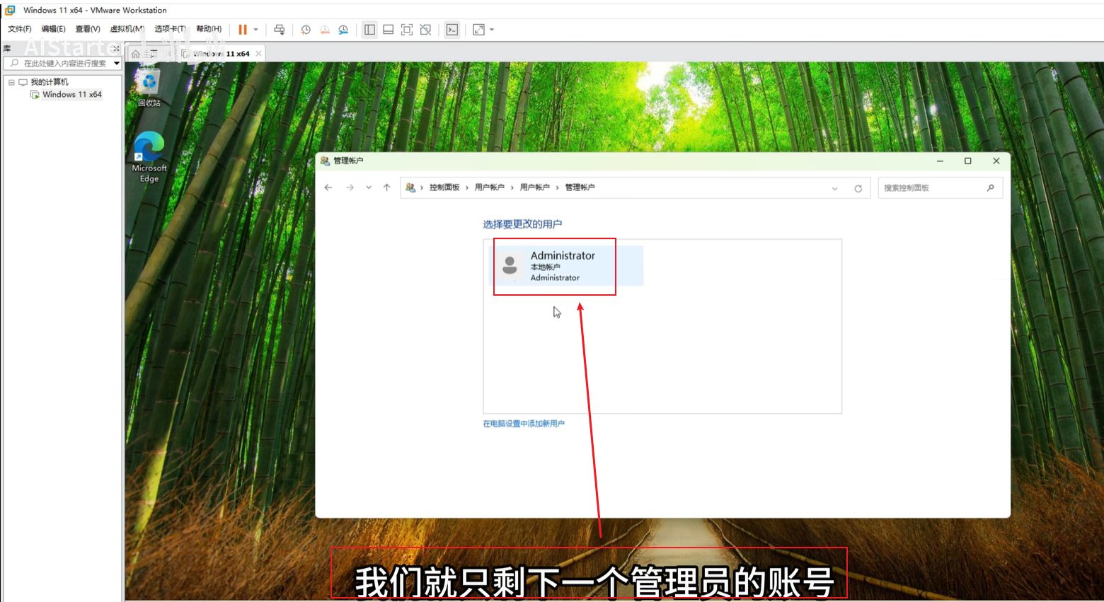Click the send Ctrl+Alt+Del toolbar icon
The image size is (1104, 602).
coord(280,30)
